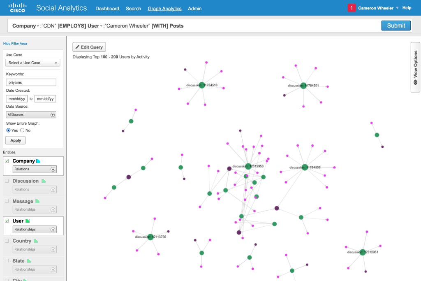Image resolution: width=421 pixels, height=281 pixels.
Task: Select the discussion 12312951 graph node
Action: (x=362, y=252)
